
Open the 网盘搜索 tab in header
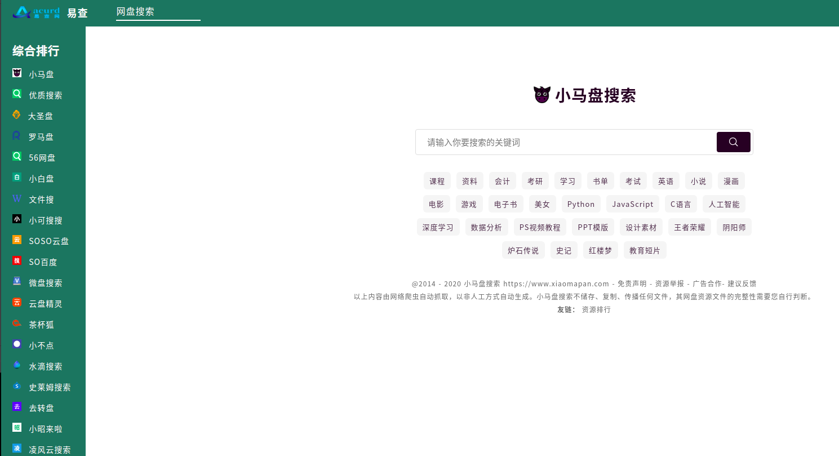[x=135, y=11]
